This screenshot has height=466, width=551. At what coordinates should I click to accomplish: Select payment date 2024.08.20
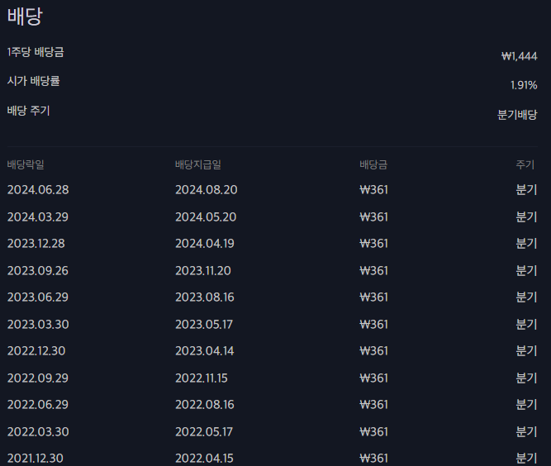pos(207,190)
